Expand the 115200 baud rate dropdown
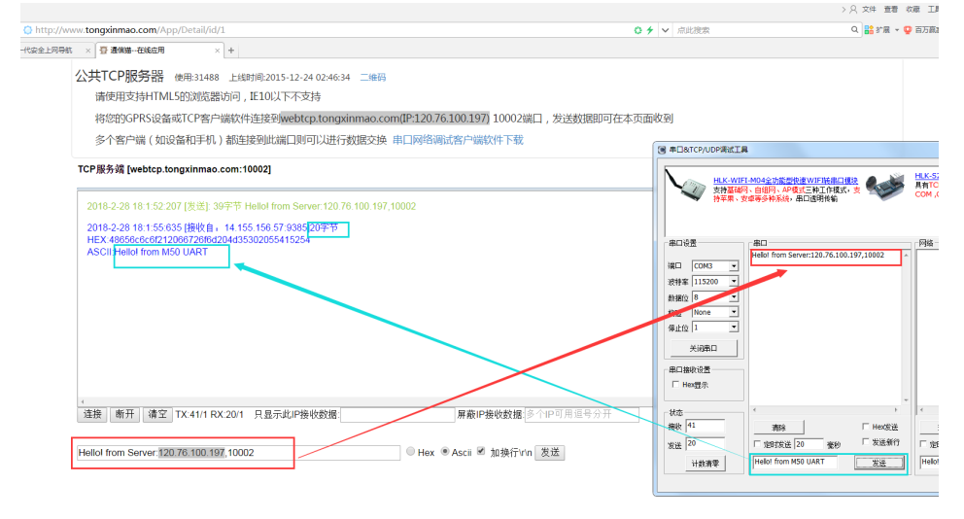 point(733,281)
